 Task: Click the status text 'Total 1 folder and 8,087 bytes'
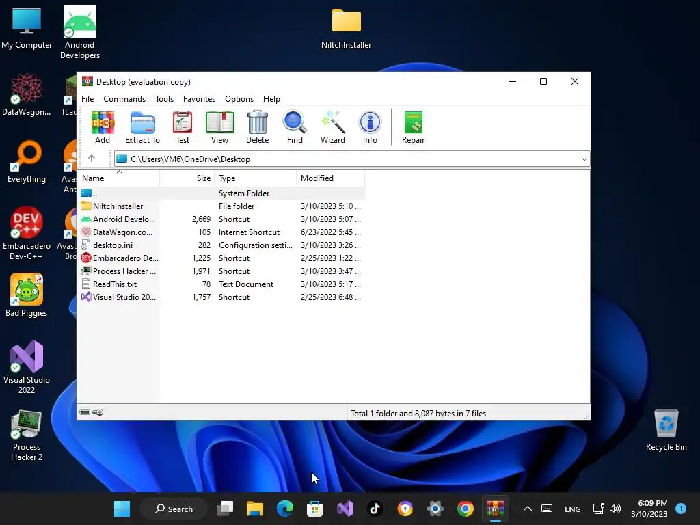[418, 414]
